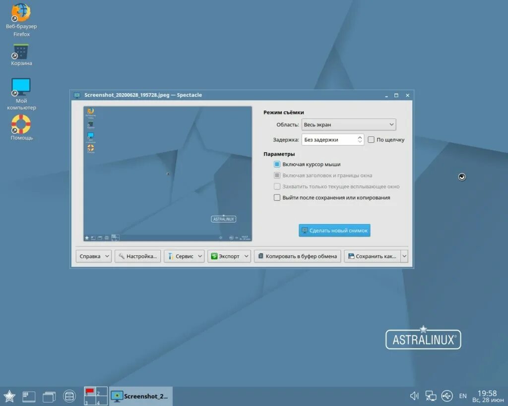Open the Справка help dropdown button
Image resolution: width=508 pixels, height=406 pixels.
[94, 256]
